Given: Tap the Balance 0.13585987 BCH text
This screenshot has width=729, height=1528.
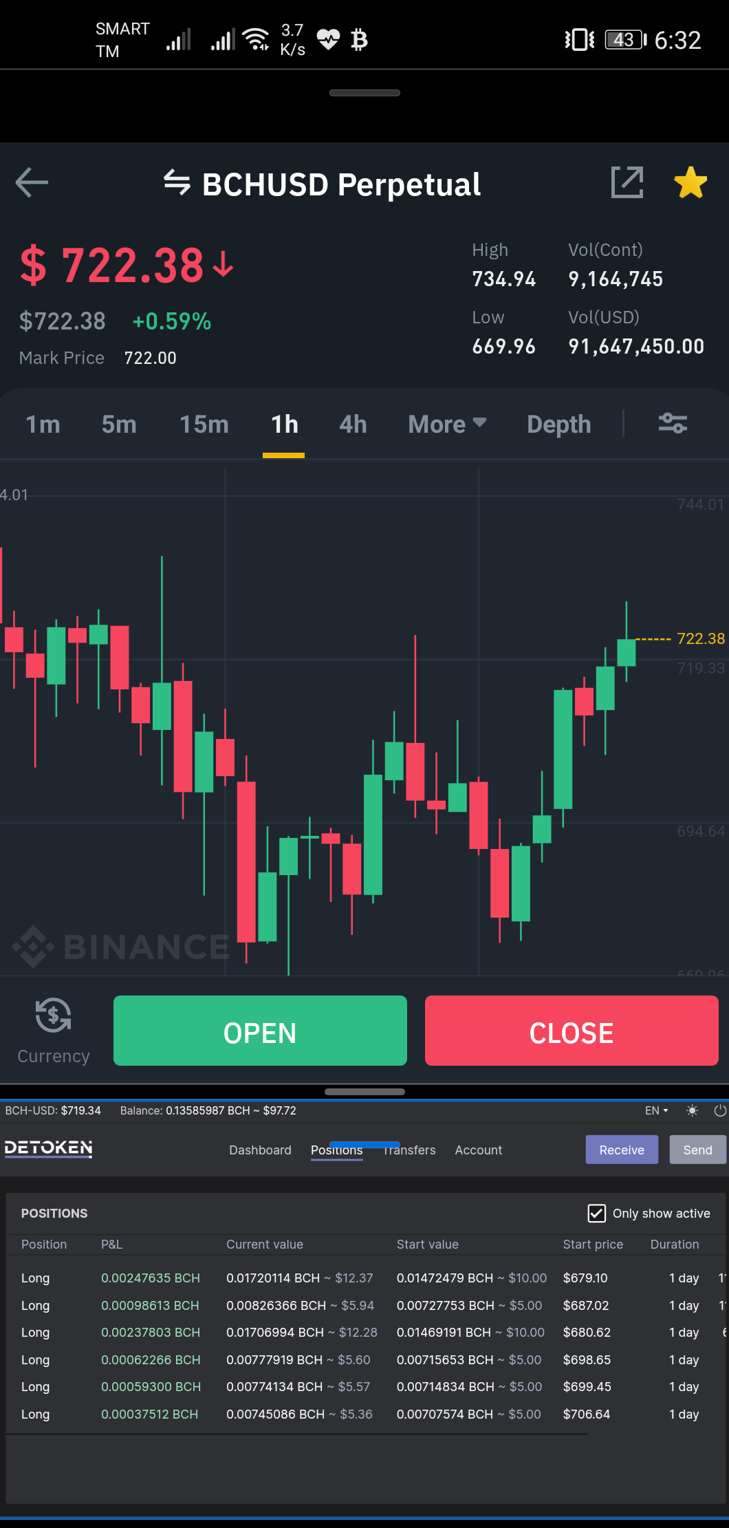Looking at the screenshot, I should pos(208,1110).
